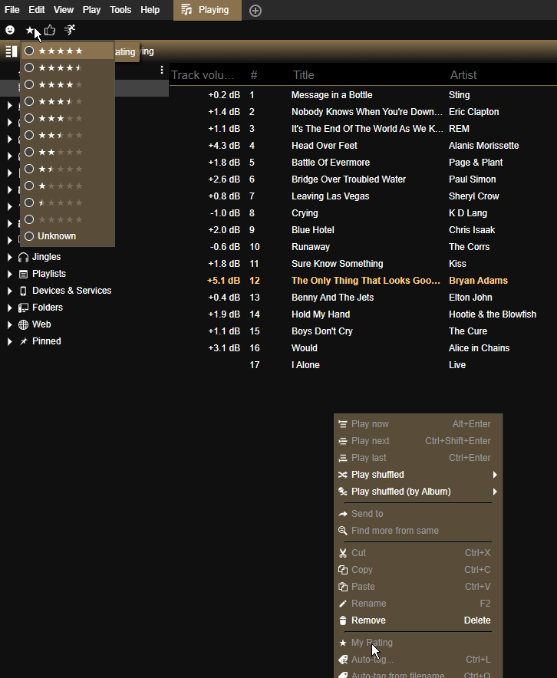The width and height of the screenshot is (557, 678).
Task: Click the Web globe icon in tree
Action: tap(24, 324)
